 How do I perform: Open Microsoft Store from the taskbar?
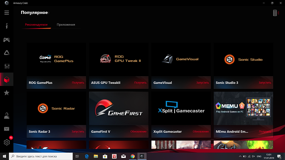pyautogui.click(x=105, y=156)
